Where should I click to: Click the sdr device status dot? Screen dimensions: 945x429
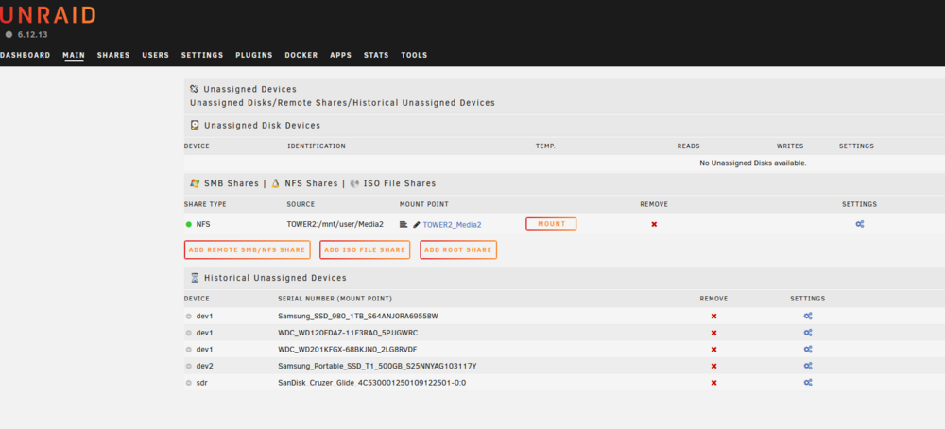[x=189, y=383]
